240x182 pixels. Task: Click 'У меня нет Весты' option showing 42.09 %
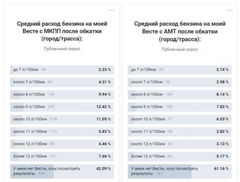(62, 172)
